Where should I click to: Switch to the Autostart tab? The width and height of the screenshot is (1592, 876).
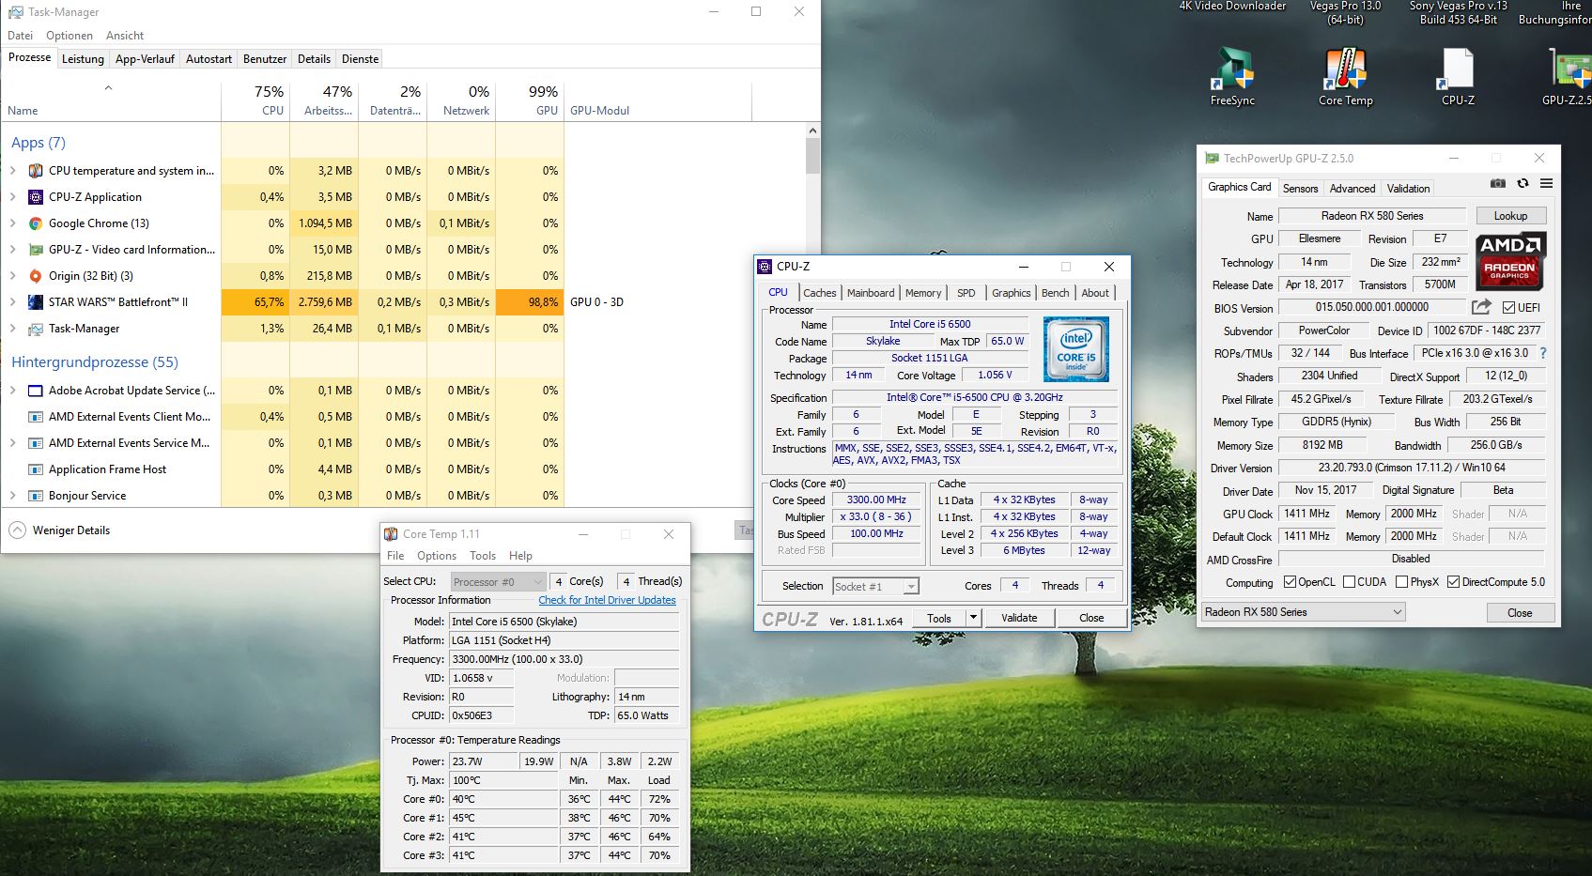(209, 59)
